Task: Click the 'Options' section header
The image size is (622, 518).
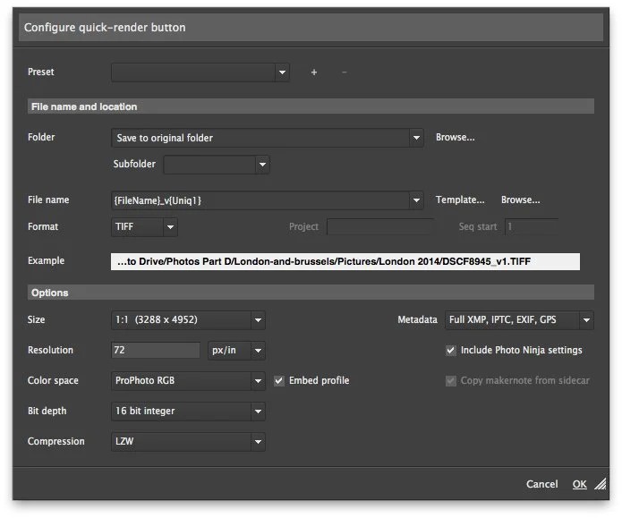Action: point(311,293)
